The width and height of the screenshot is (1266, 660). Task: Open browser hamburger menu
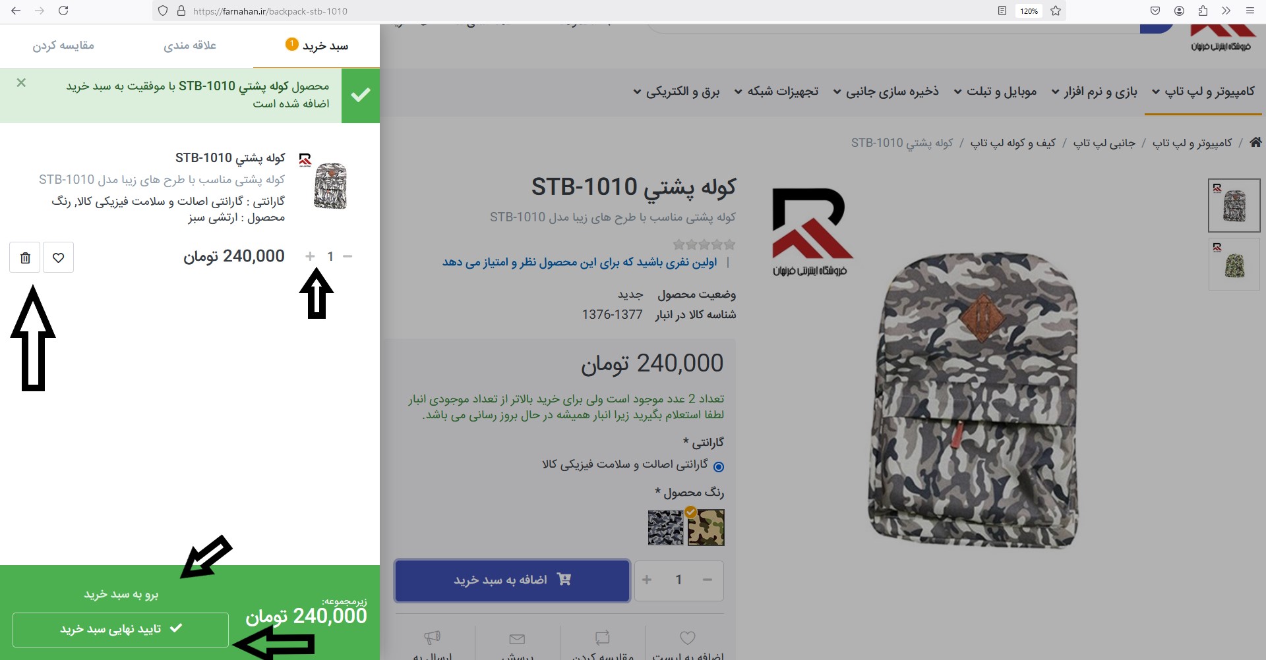[x=1250, y=11]
